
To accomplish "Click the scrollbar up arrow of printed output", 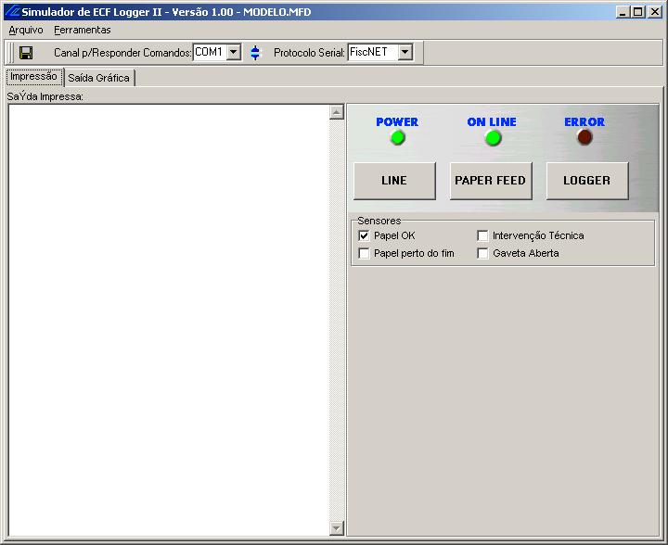I will tap(337, 112).
